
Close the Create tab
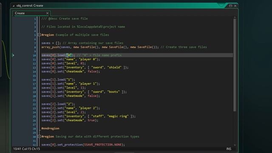point(47,13)
